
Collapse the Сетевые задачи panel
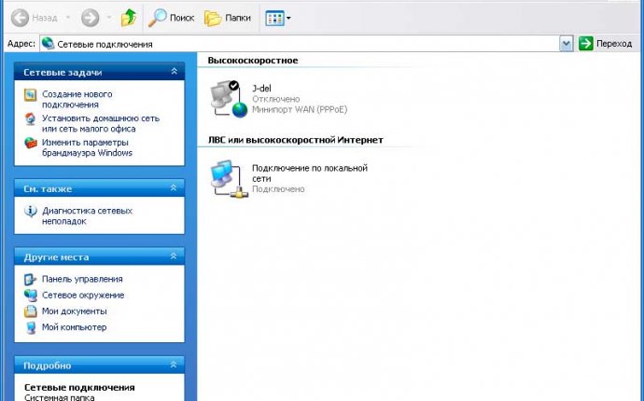pyautogui.click(x=174, y=72)
